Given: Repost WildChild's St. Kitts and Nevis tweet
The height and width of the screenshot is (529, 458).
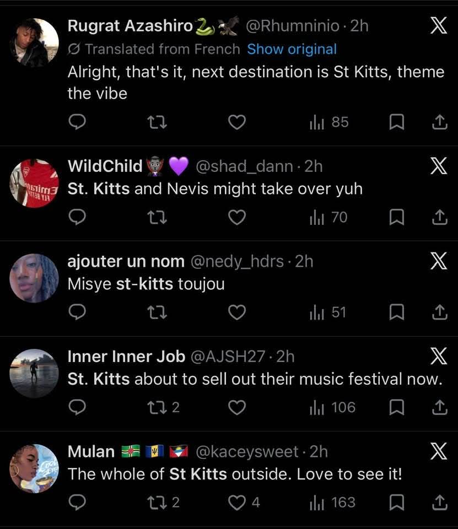Looking at the screenshot, I should pos(158,218).
